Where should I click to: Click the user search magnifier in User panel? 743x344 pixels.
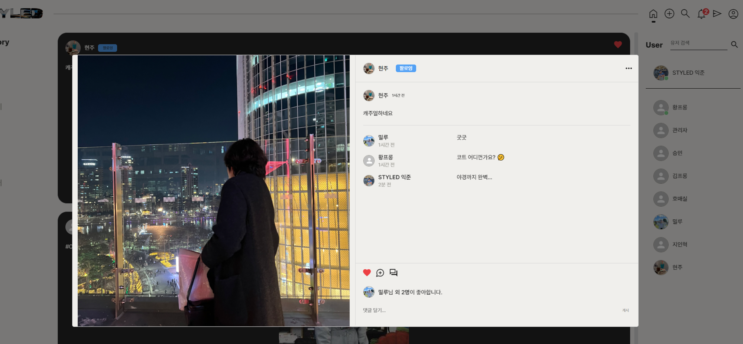click(x=734, y=45)
